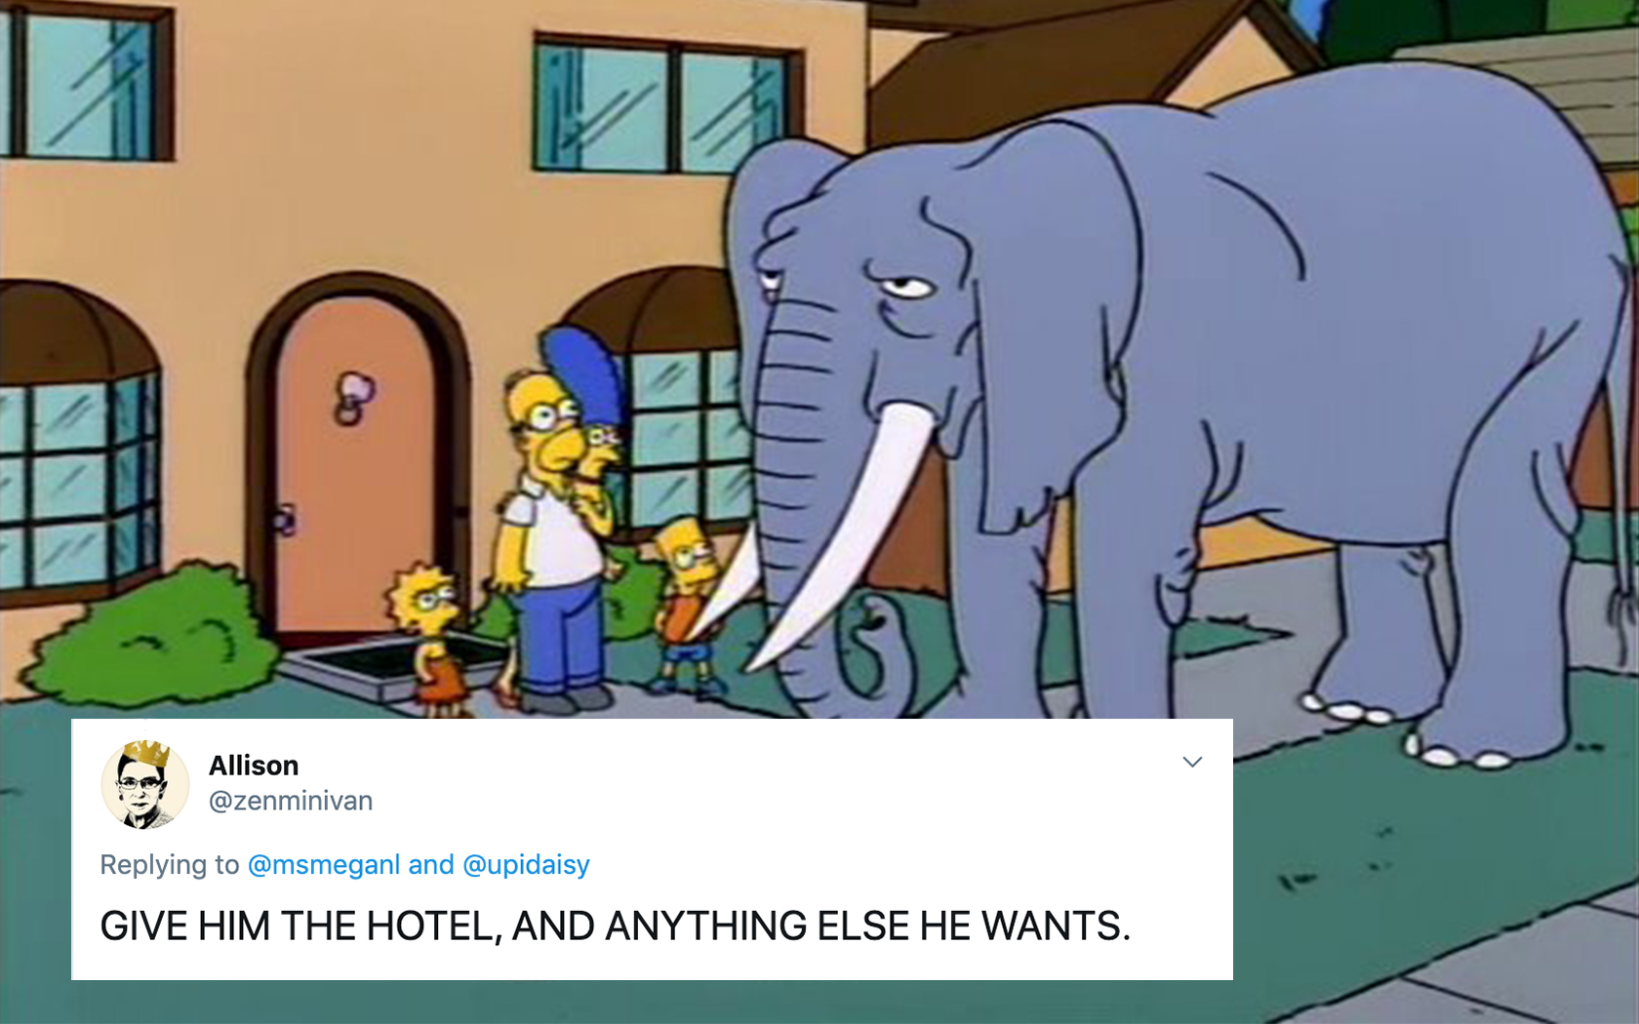Click Marge's blue hair

coord(585,373)
